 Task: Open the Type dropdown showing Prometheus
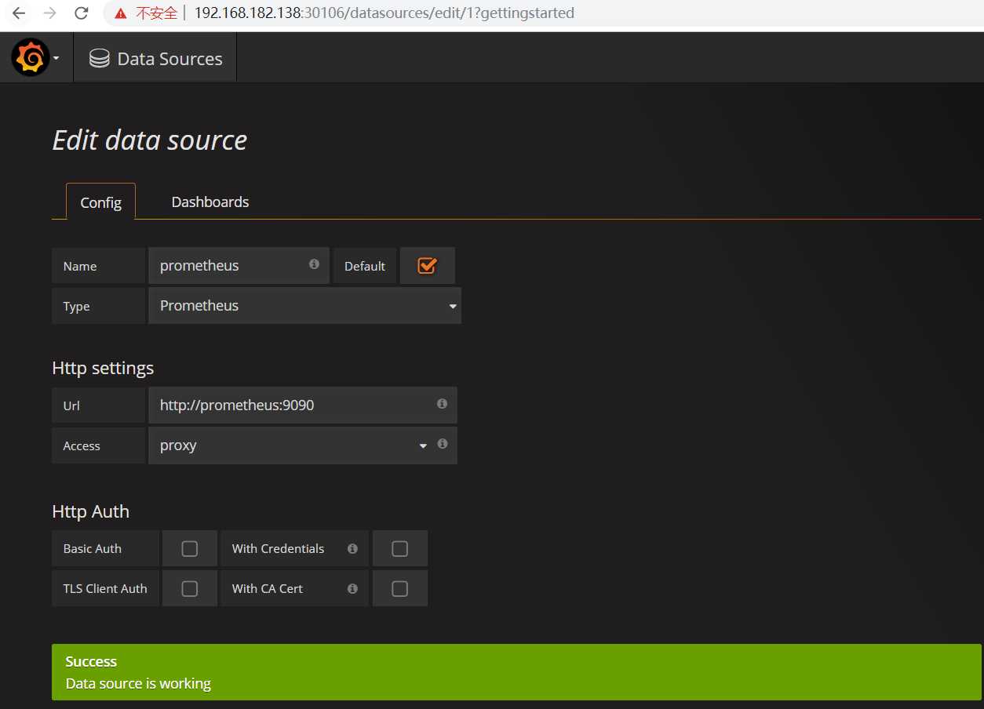304,306
